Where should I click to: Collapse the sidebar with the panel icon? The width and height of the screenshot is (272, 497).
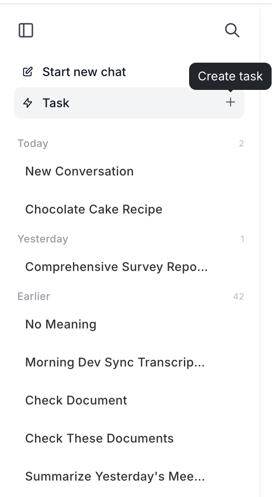(x=26, y=30)
